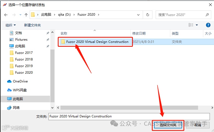Screen dimensions: 214x132
Task: Open Fuzor 2020 in sidebar
Action: click(24, 73)
